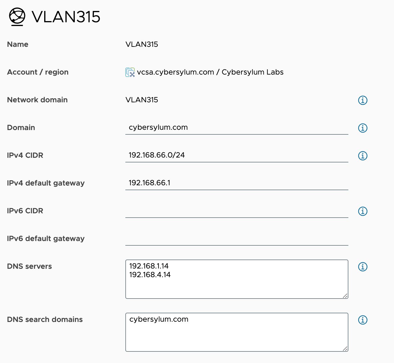394x363 pixels.
Task: Focus the Domain input field
Action: click(237, 127)
